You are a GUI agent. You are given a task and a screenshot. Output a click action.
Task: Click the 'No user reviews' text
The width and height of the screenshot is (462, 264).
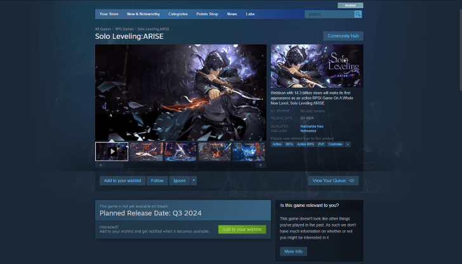(x=313, y=111)
